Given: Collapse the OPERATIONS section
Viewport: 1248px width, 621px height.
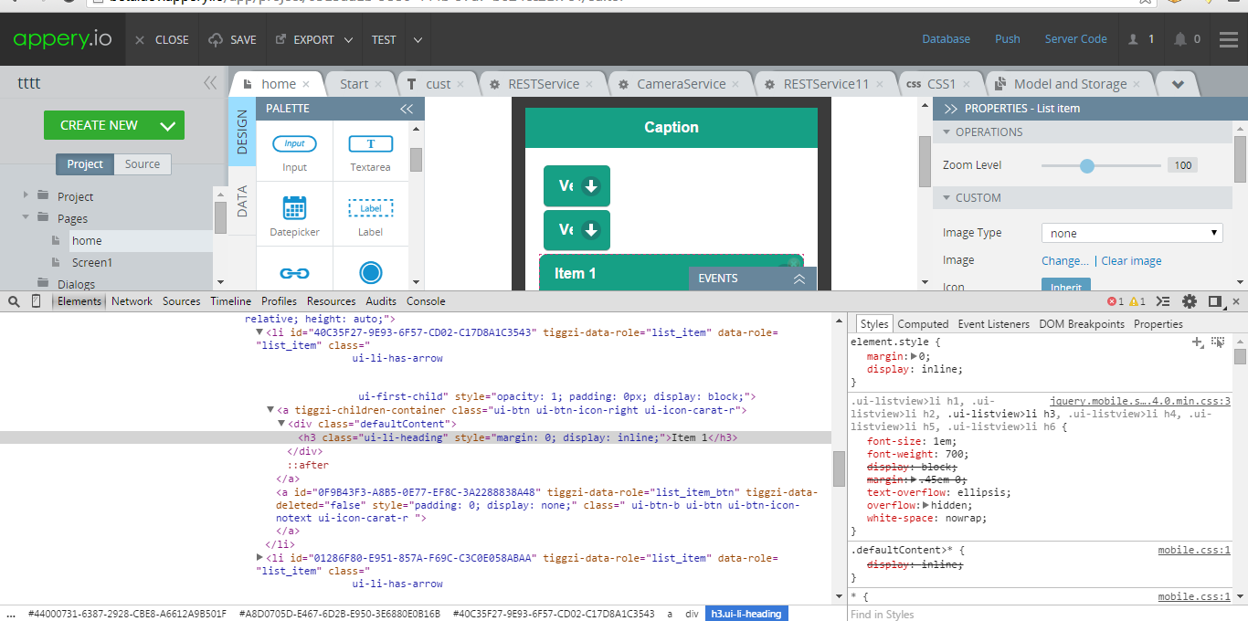Looking at the screenshot, I should pyautogui.click(x=946, y=132).
